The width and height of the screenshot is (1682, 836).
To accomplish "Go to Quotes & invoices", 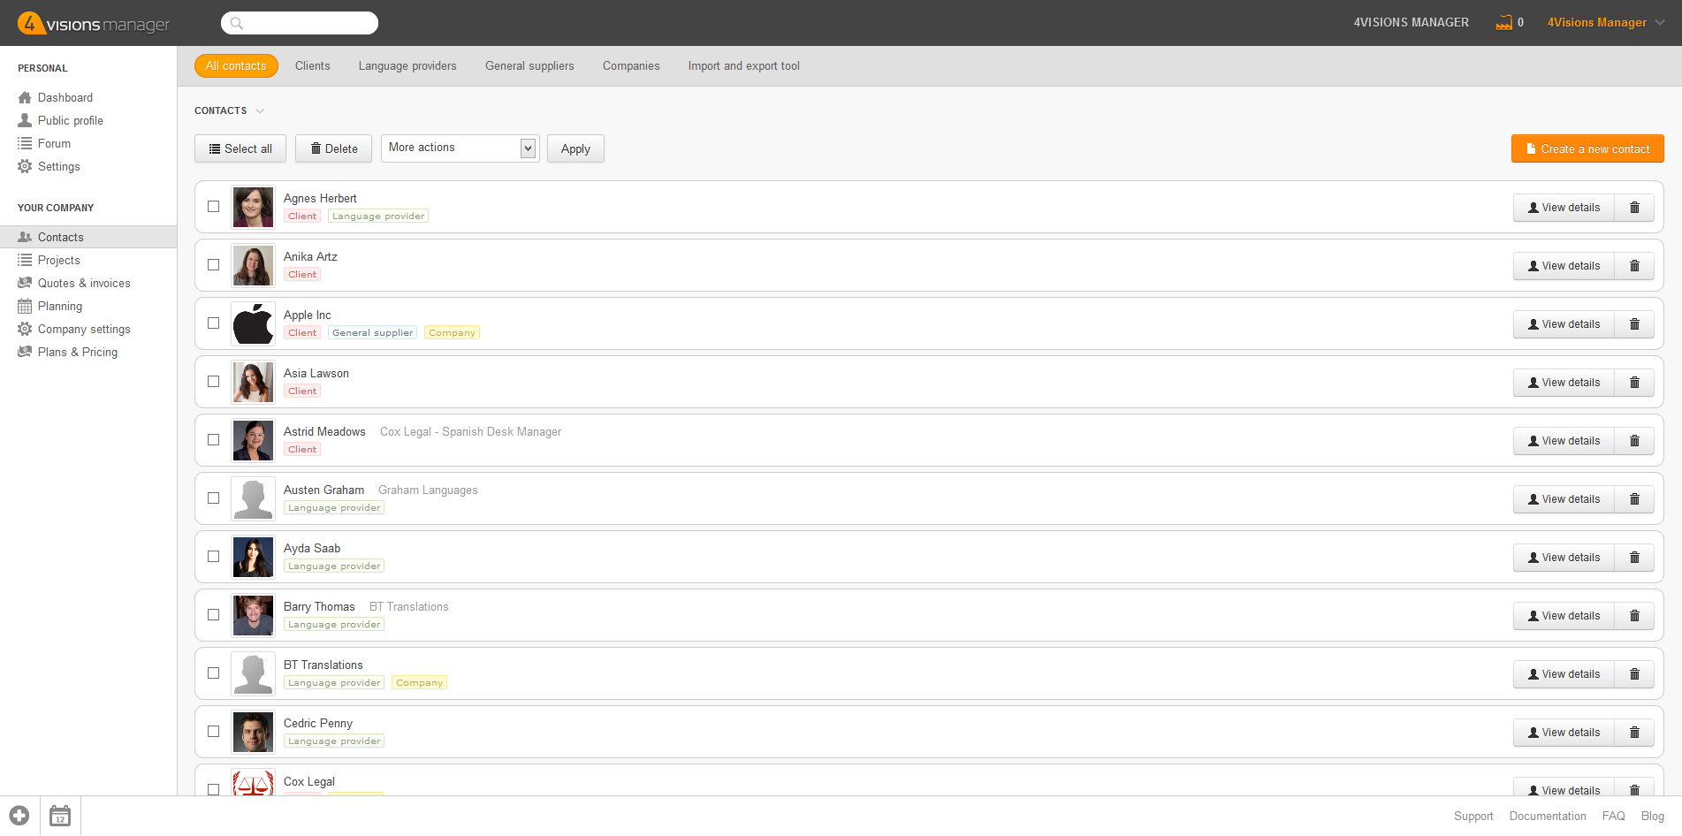I will (83, 284).
